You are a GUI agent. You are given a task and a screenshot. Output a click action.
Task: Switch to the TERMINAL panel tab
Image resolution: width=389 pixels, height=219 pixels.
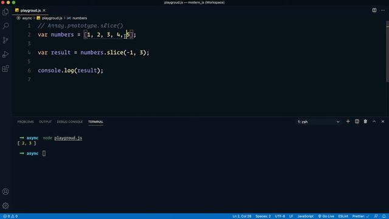96,122
